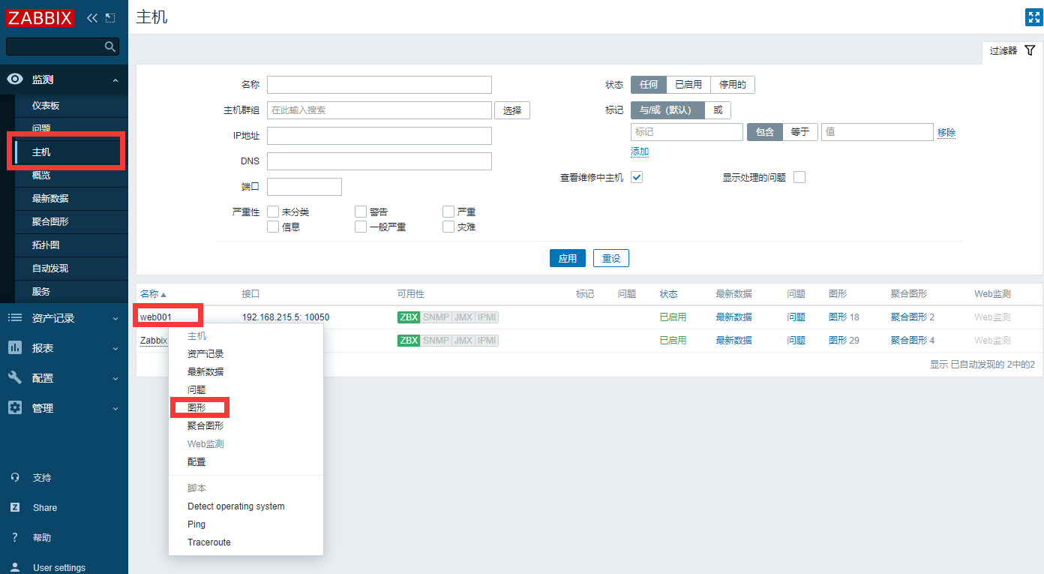Expand the 配置 menu section
The image size is (1044, 574).
click(x=115, y=378)
